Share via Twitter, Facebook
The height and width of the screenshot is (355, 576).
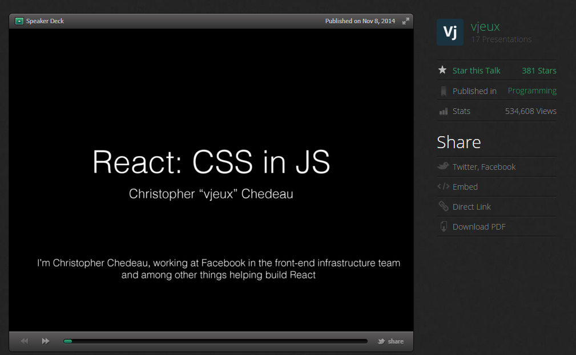[x=484, y=167]
